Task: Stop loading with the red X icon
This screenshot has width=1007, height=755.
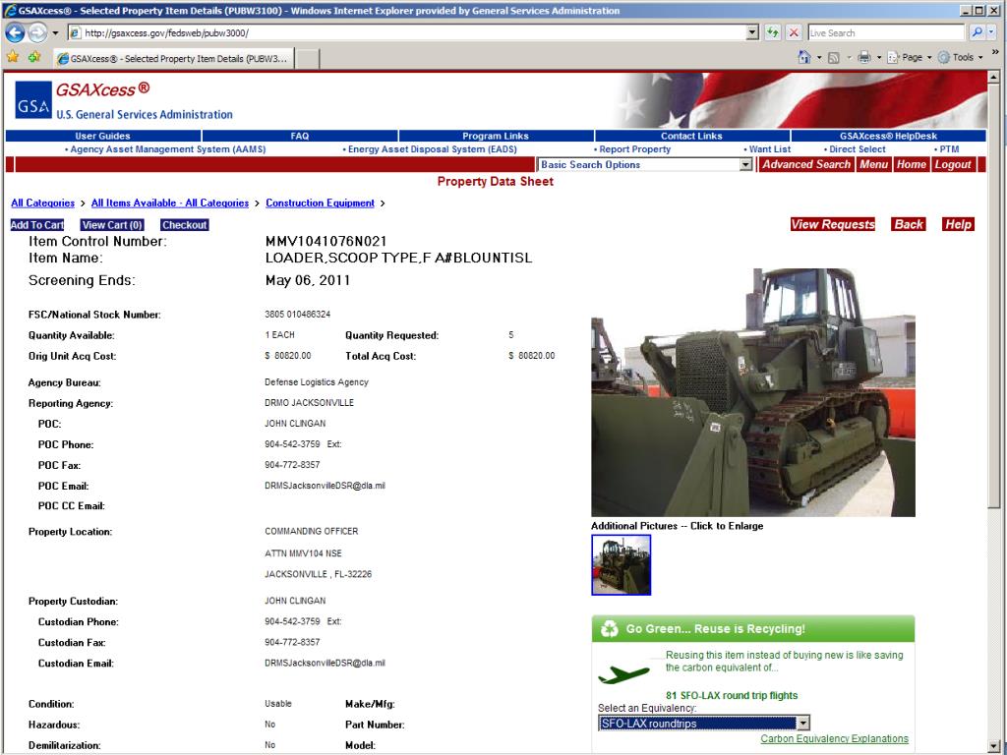Action: point(794,32)
